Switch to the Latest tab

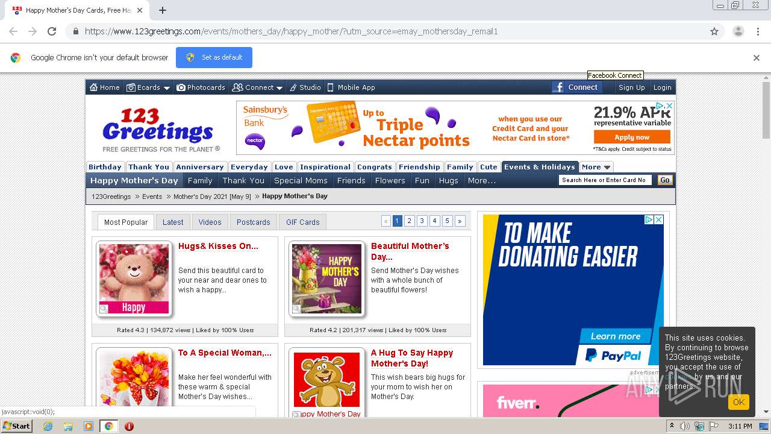click(173, 222)
